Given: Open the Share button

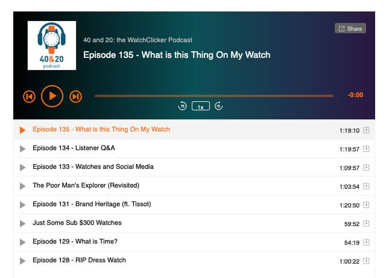Looking at the screenshot, I should tap(350, 28).
